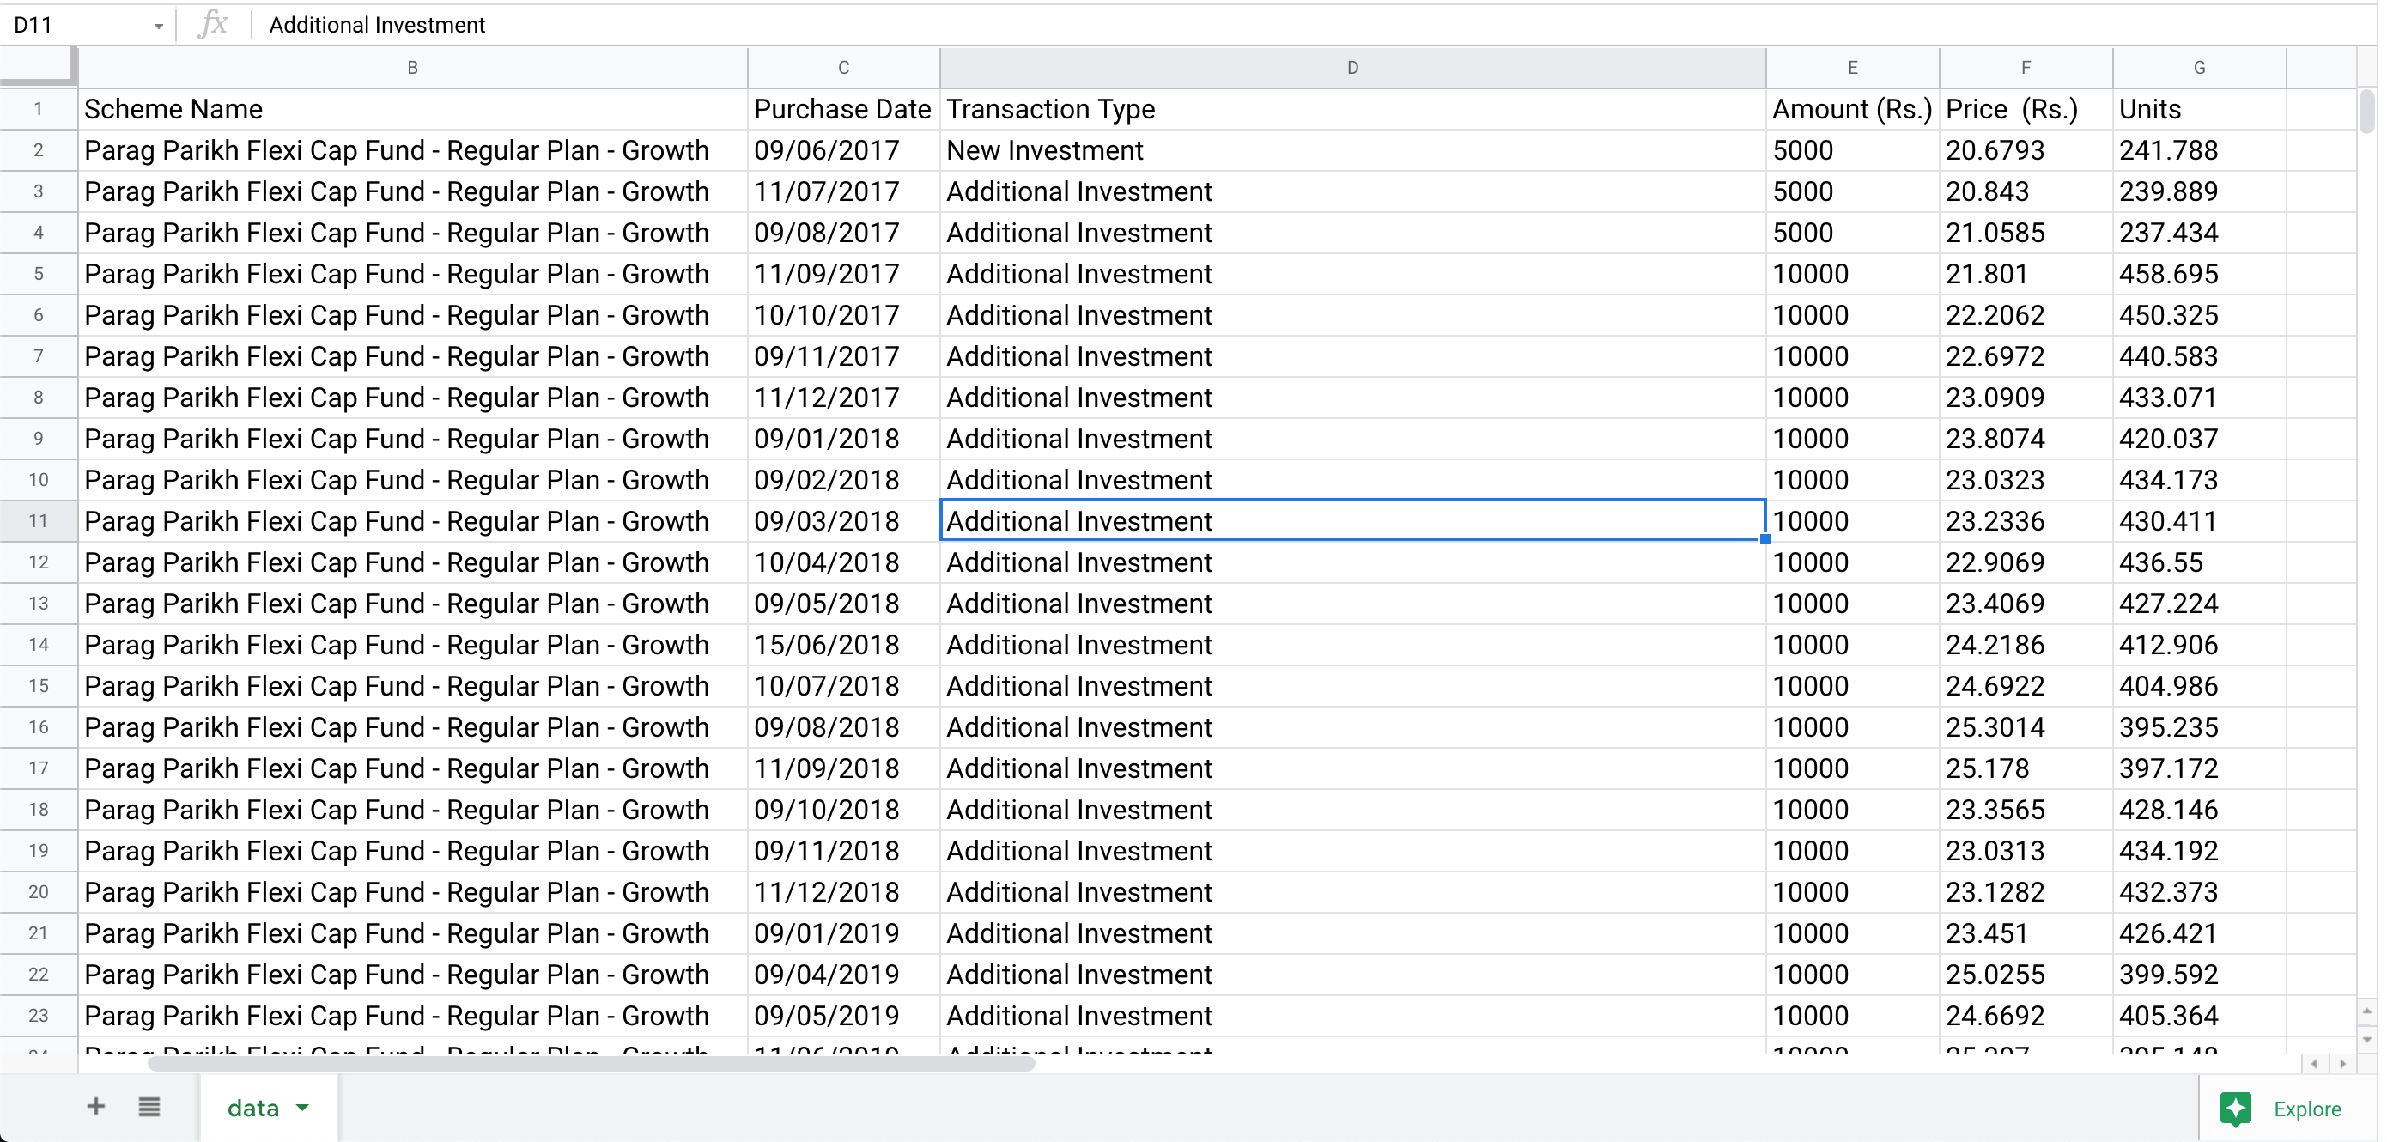Click the date cell 11/07/2017

(x=843, y=191)
